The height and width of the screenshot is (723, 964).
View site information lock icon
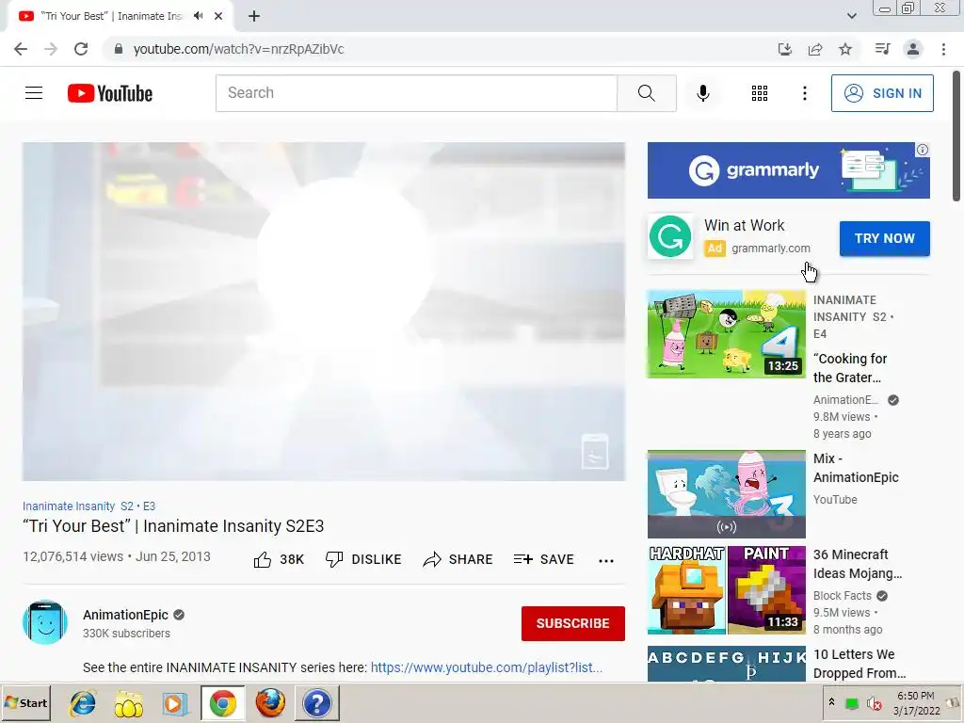pos(119,49)
